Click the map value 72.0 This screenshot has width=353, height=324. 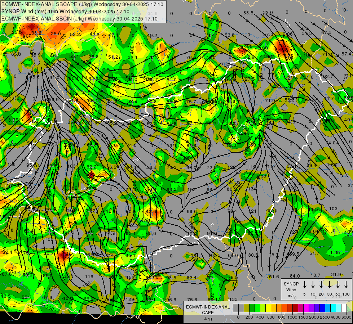coord(212,167)
